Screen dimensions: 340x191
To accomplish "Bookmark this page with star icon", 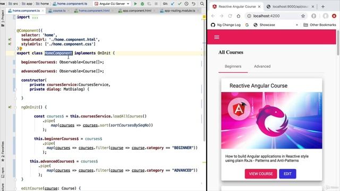I will [x=303, y=16].
